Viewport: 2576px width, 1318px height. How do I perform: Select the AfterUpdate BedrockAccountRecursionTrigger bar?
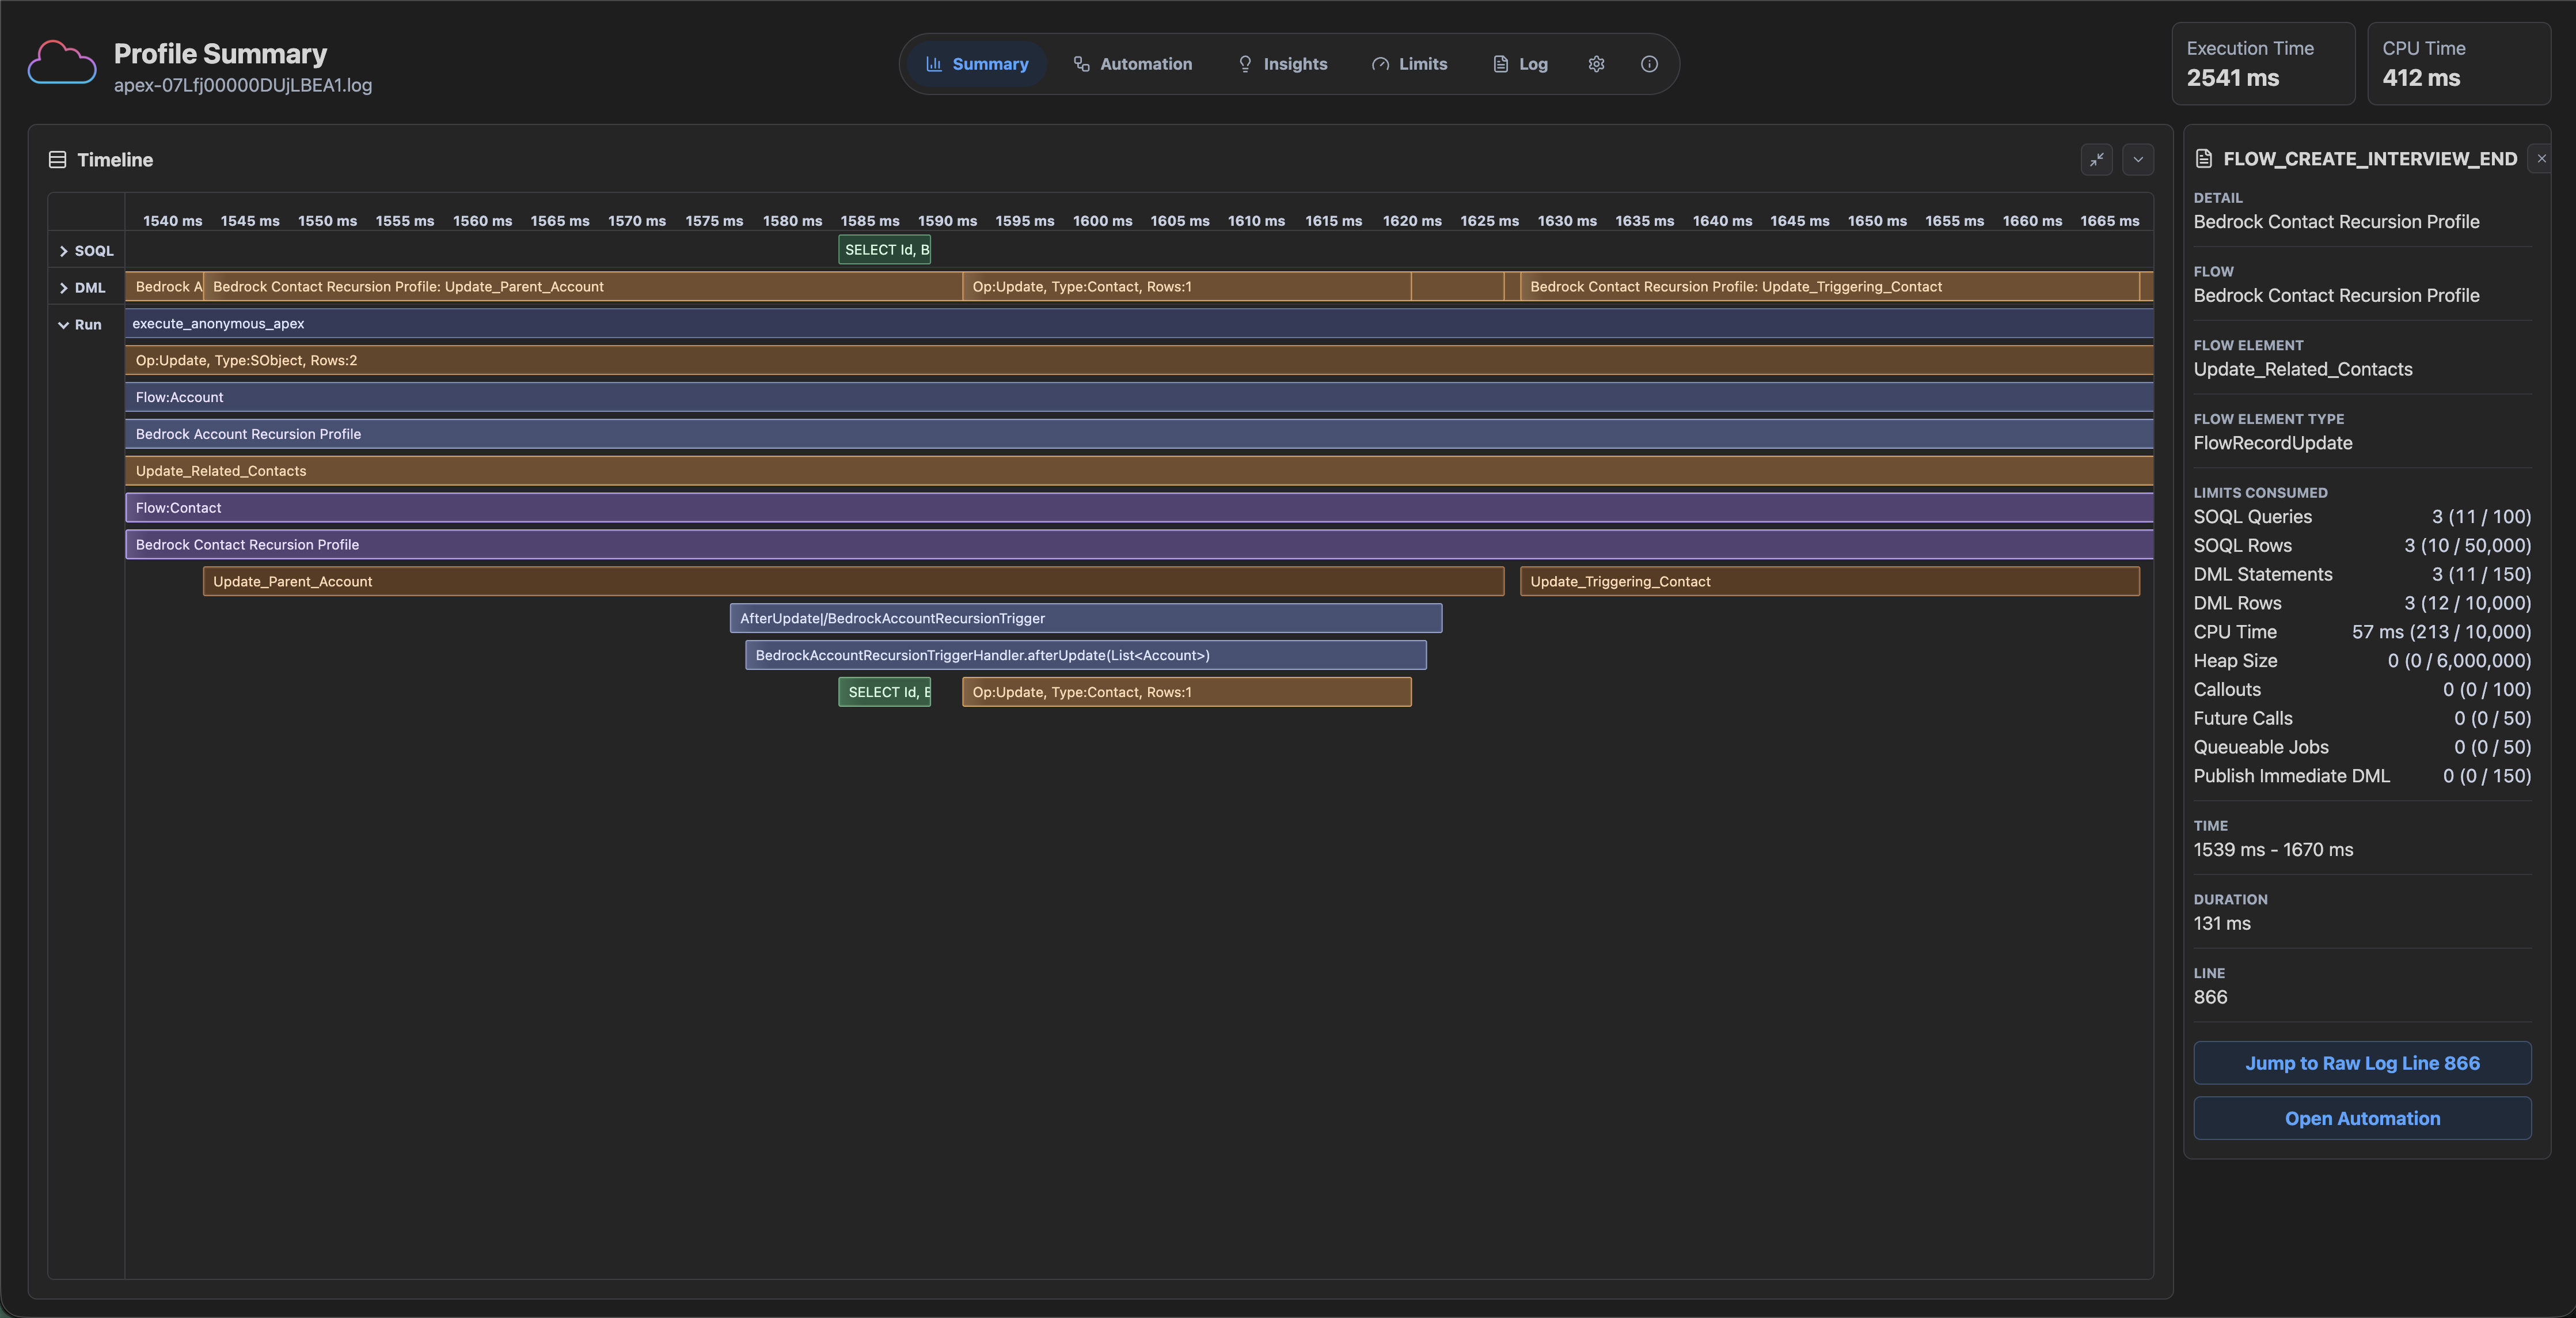coord(1086,619)
